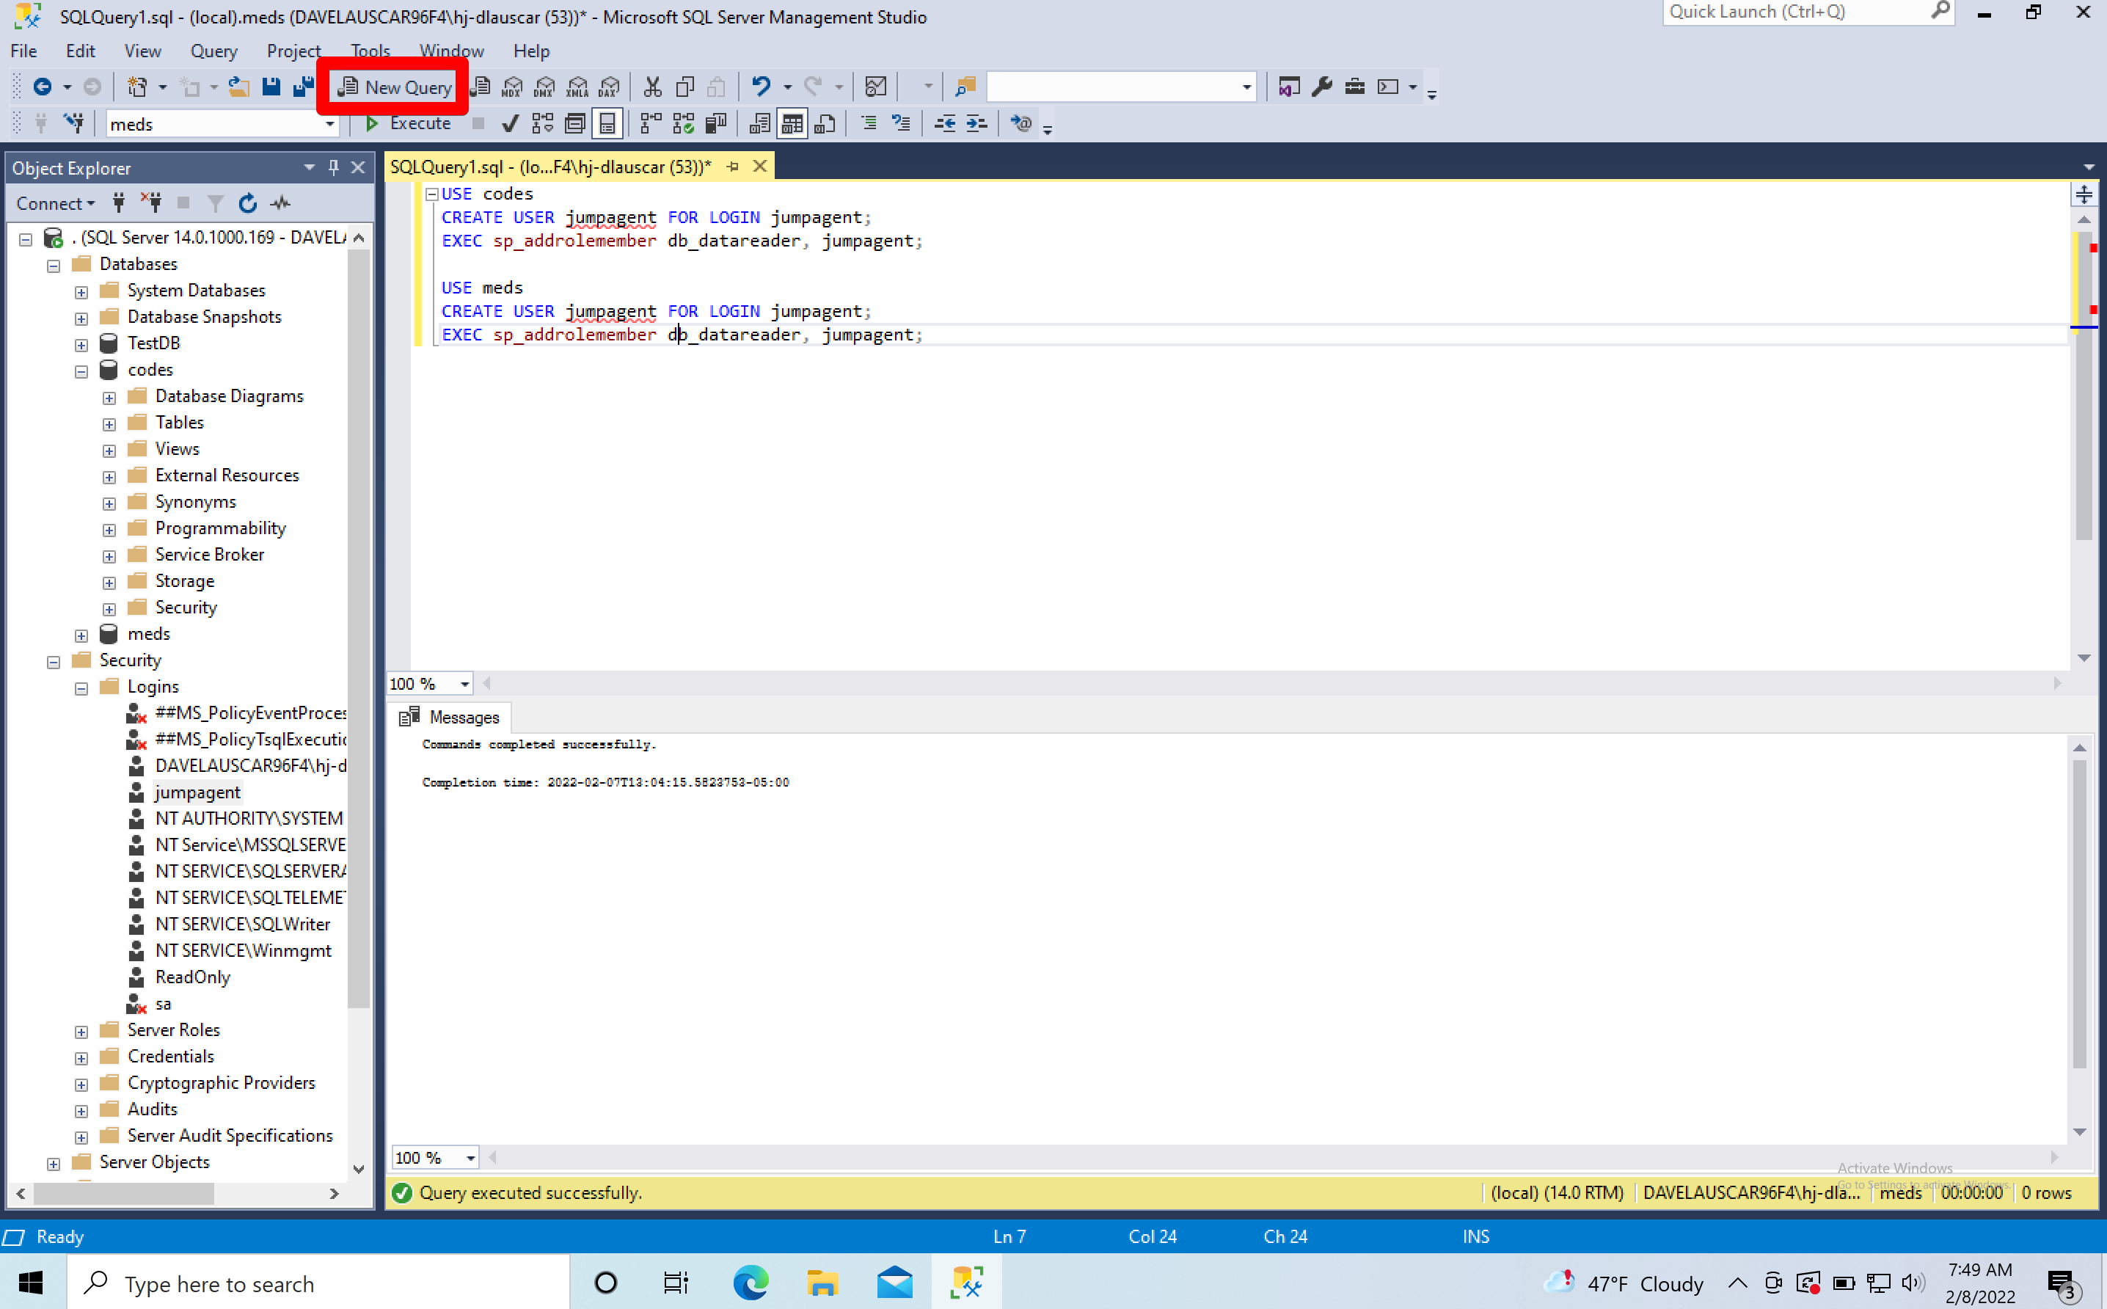Screen dimensions: 2107x1309
Task: Increase indent of the selected lines
Action: point(976,124)
